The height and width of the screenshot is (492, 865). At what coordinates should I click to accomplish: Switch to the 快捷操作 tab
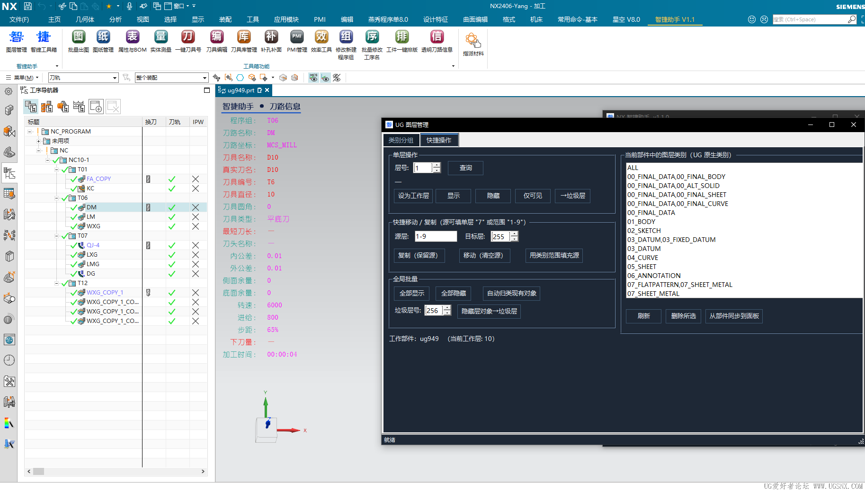[439, 140]
